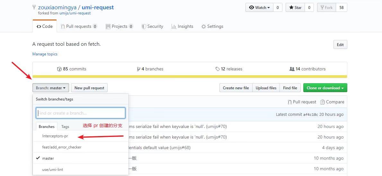
Task: Click the Code tab icon
Action: click(39, 27)
